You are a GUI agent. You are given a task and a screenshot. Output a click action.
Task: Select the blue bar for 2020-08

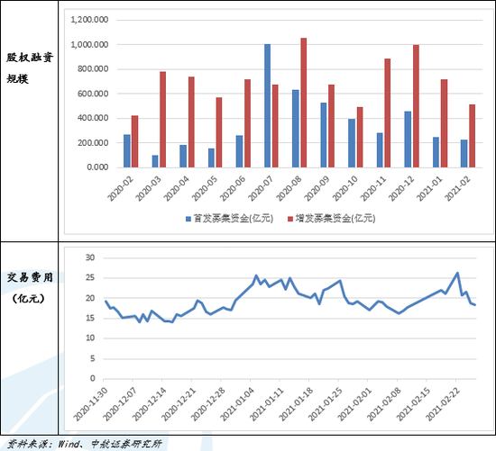pyautogui.click(x=296, y=129)
